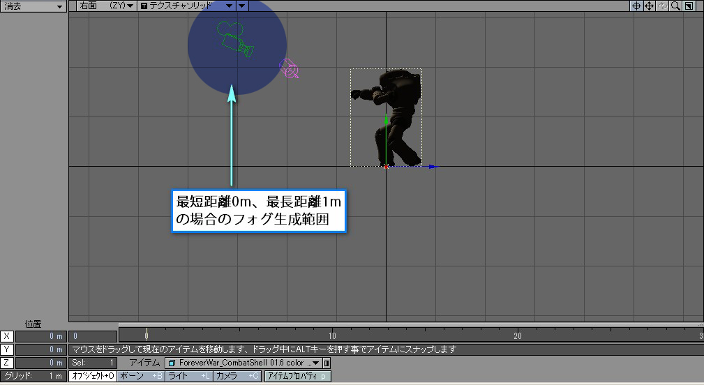Switch to カメラ edit mode
This screenshot has height=385, width=704.
point(237,376)
